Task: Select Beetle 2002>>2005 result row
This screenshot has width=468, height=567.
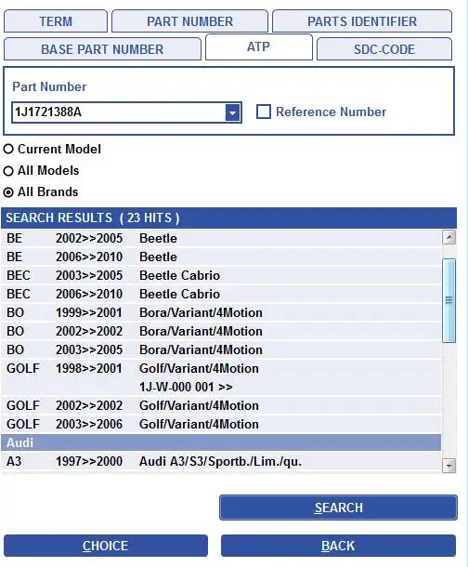Action: click(x=221, y=238)
